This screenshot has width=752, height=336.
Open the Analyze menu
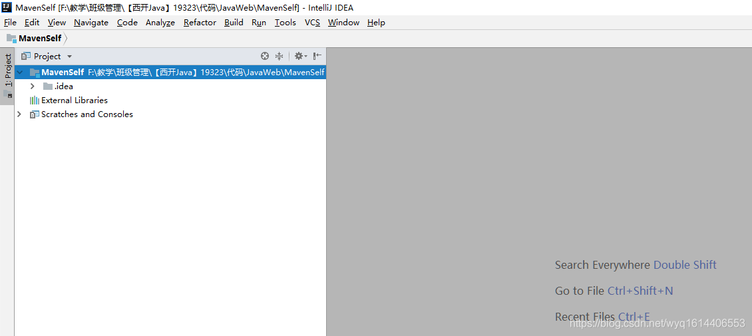[160, 23]
